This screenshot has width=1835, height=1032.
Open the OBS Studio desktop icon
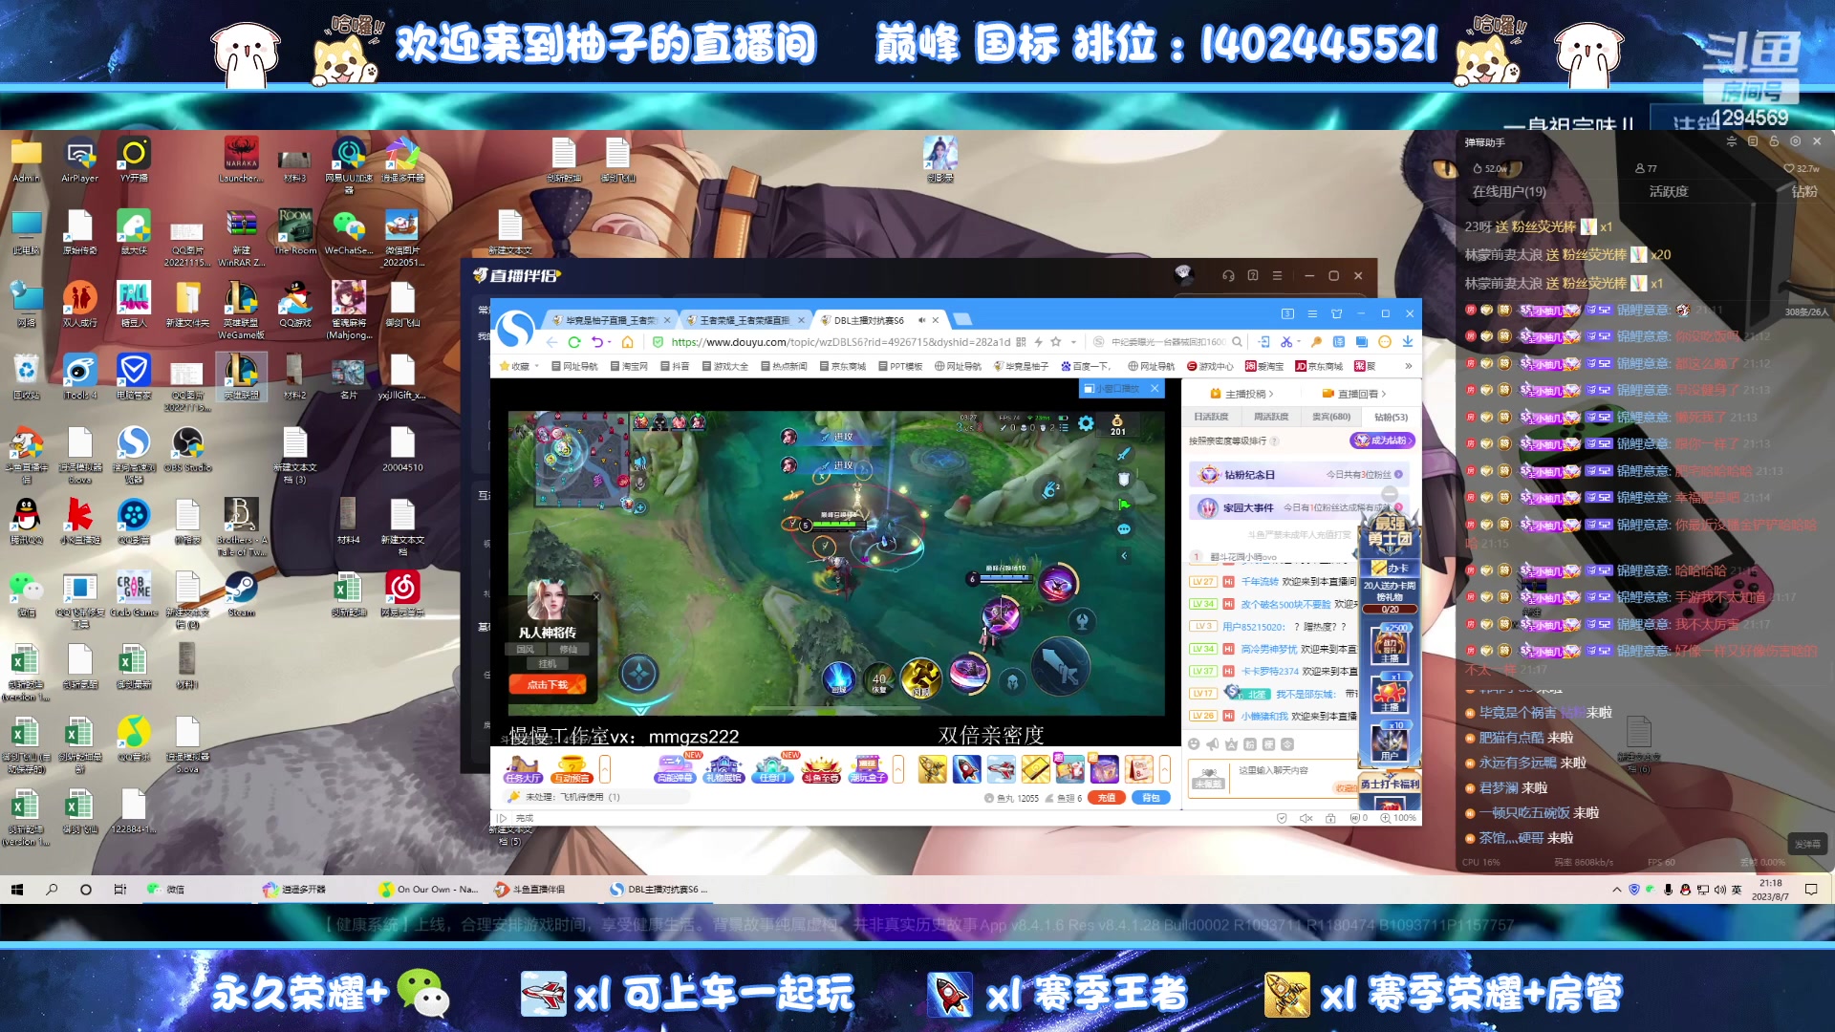tap(187, 449)
